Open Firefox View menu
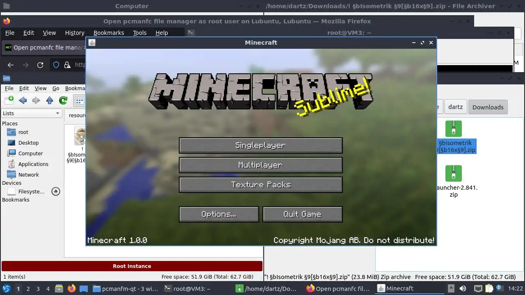 pos(49,33)
